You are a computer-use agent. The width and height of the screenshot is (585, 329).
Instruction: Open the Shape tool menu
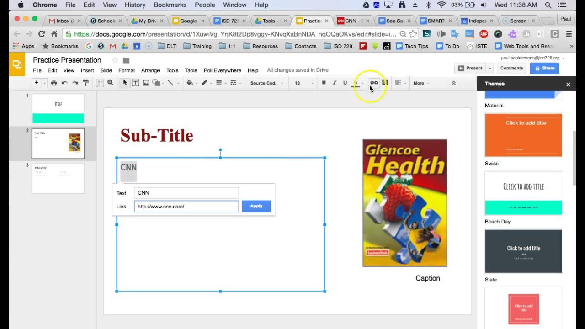[158, 83]
